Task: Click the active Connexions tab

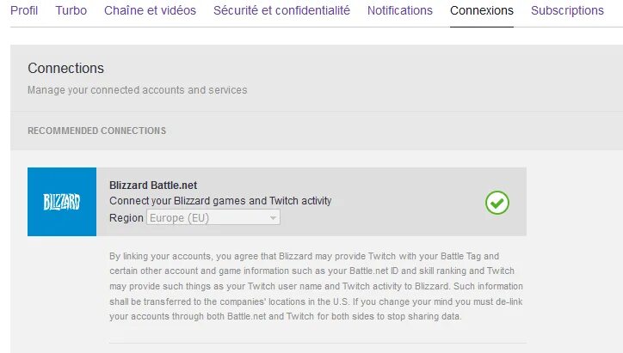Action: (x=482, y=10)
